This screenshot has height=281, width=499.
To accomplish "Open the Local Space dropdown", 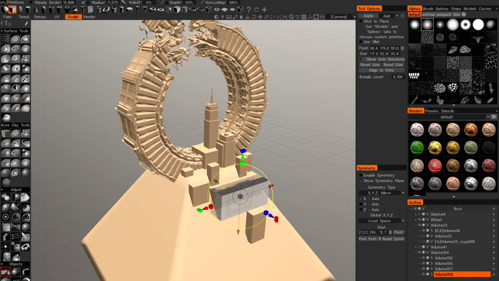I will (381, 221).
